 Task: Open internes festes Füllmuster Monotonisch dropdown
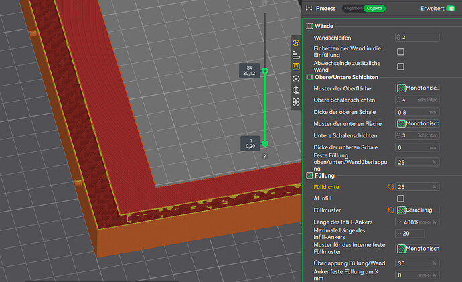(417, 249)
